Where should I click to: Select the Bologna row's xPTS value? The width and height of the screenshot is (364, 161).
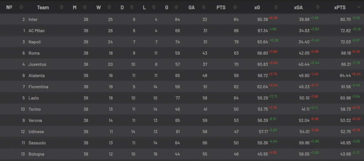(345, 154)
